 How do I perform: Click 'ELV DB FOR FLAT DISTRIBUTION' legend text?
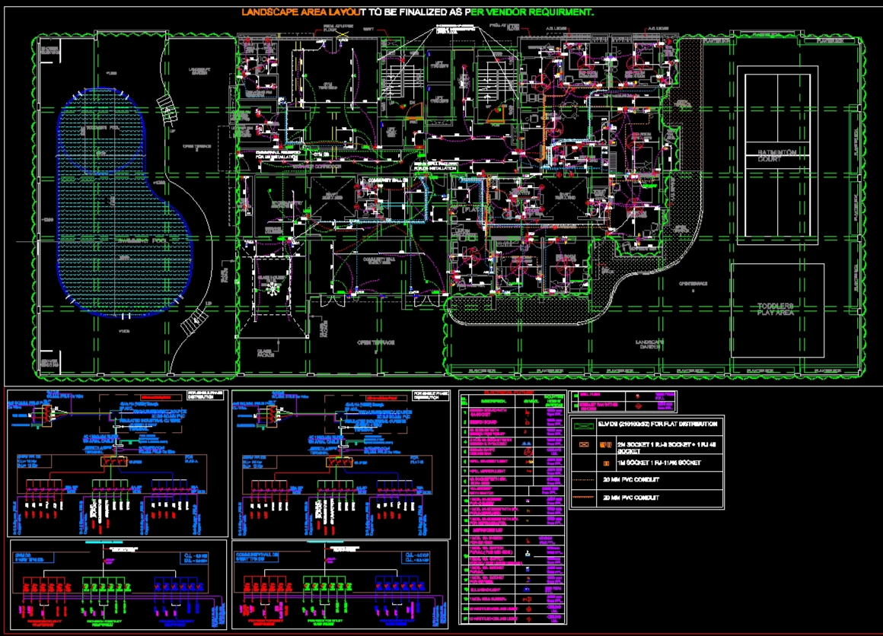pos(657,424)
